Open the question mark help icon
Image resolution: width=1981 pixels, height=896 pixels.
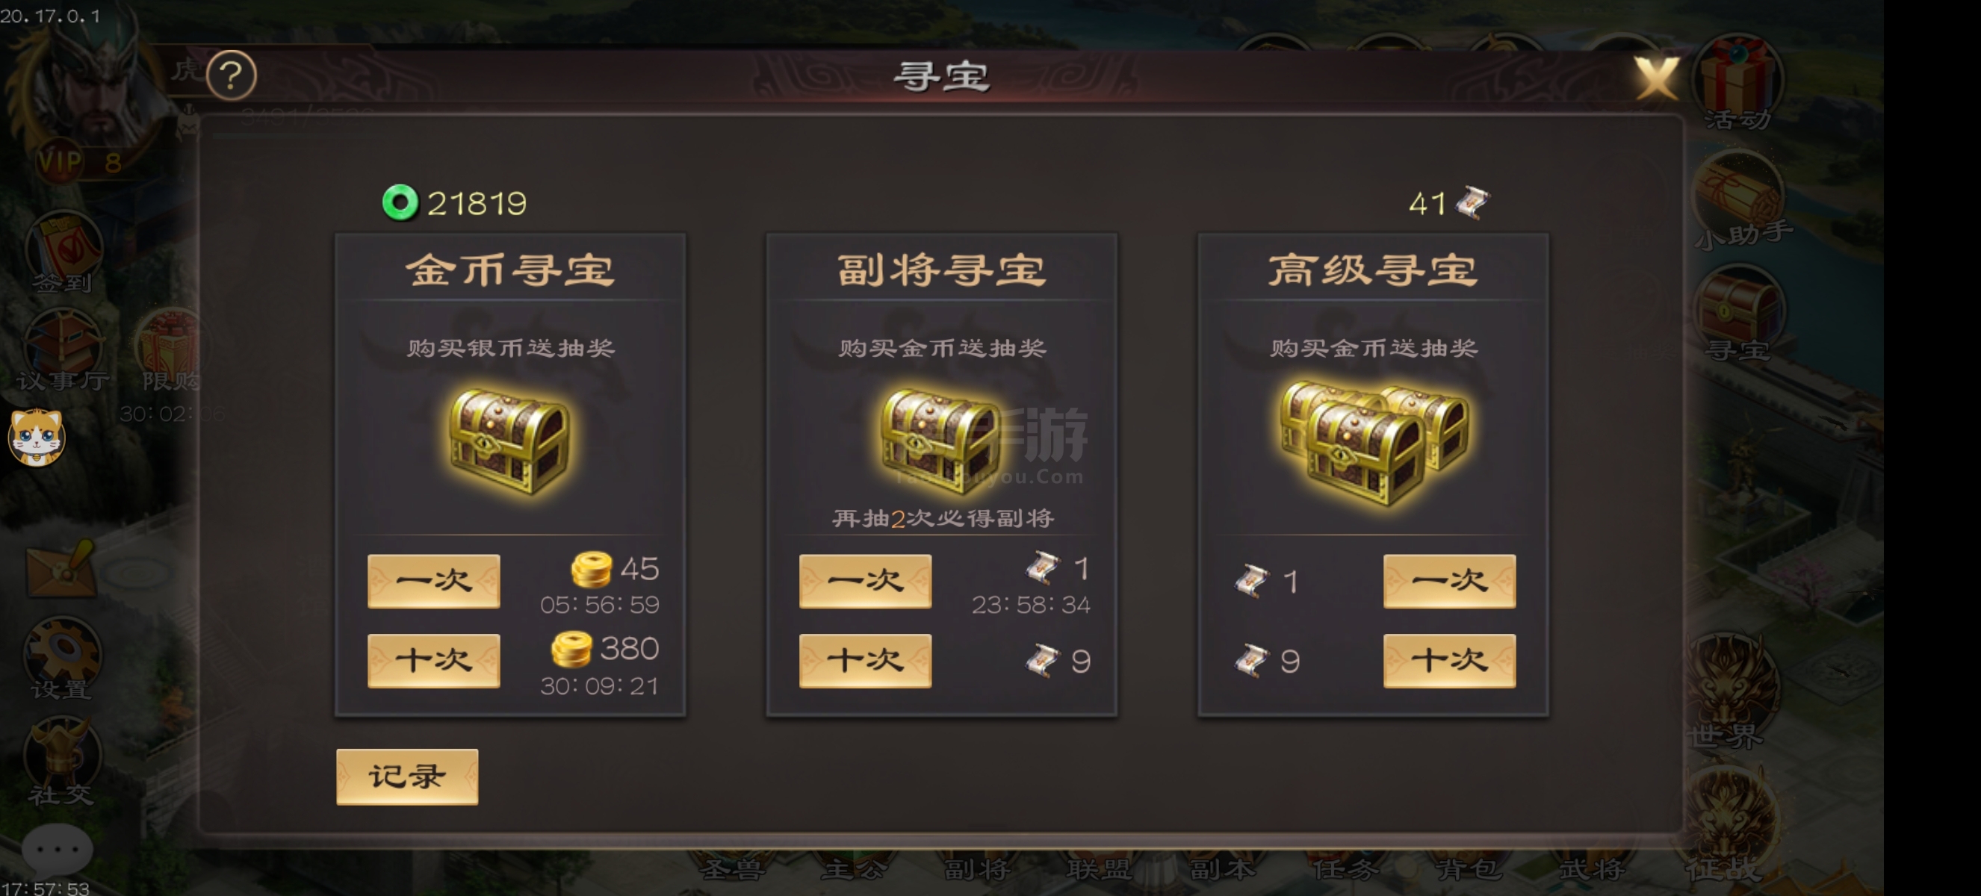click(232, 75)
